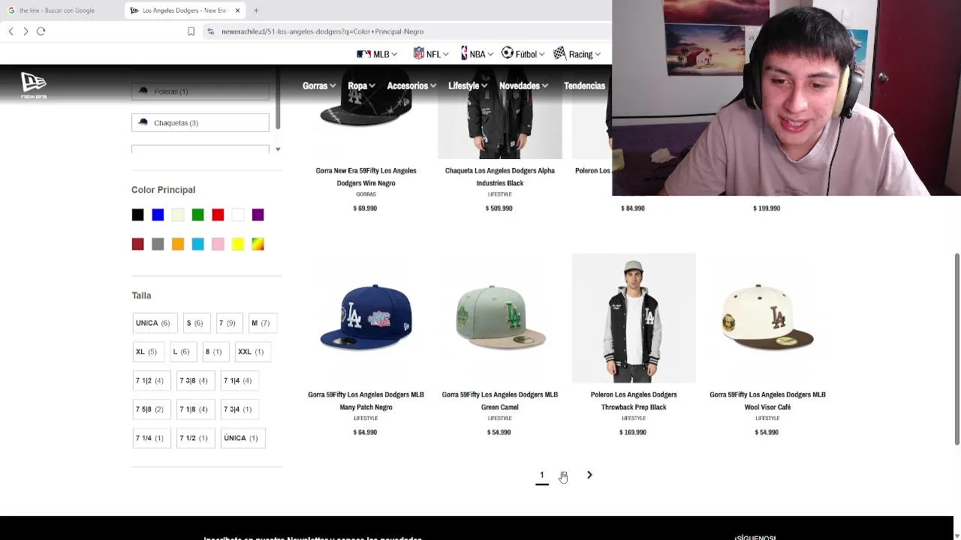The height and width of the screenshot is (540, 961).
Task: Filter by gray color swatch
Action: [158, 244]
